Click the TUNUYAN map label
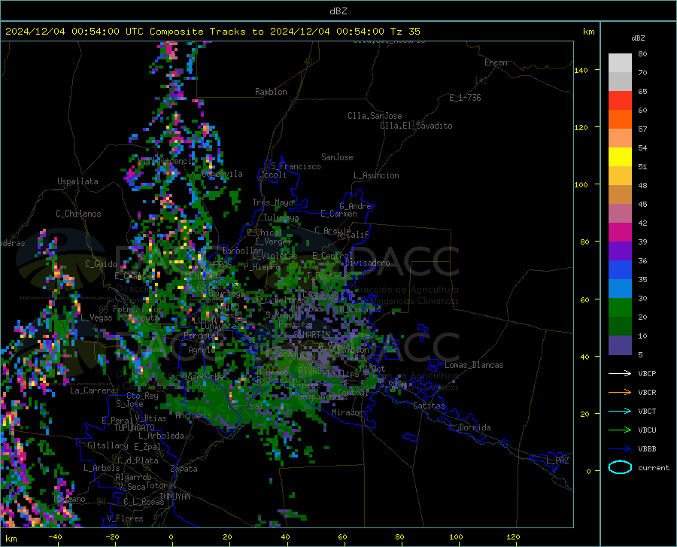This screenshot has height=547, width=677. 175,497
